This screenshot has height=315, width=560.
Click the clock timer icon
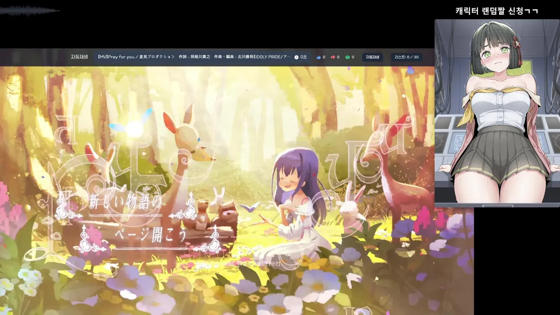[296, 57]
